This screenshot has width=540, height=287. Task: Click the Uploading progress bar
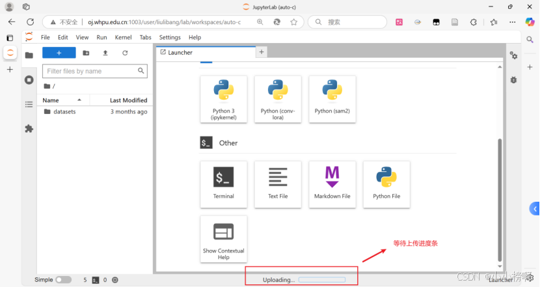322,280
